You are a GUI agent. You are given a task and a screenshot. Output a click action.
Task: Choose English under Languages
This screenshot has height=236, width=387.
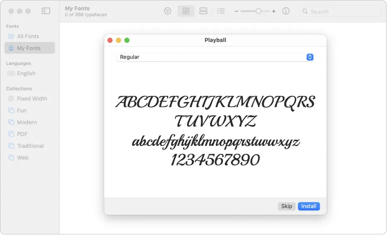coord(26,73)
